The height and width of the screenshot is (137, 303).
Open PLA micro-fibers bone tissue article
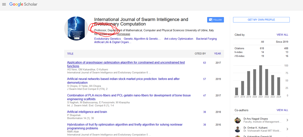(129, 97)
